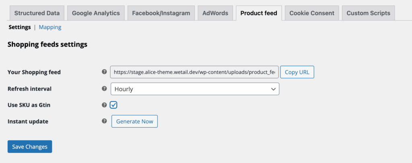Switch to the Custom Scripts tab
The width and height of the screenshot is (412, 163).
point(368,13)
